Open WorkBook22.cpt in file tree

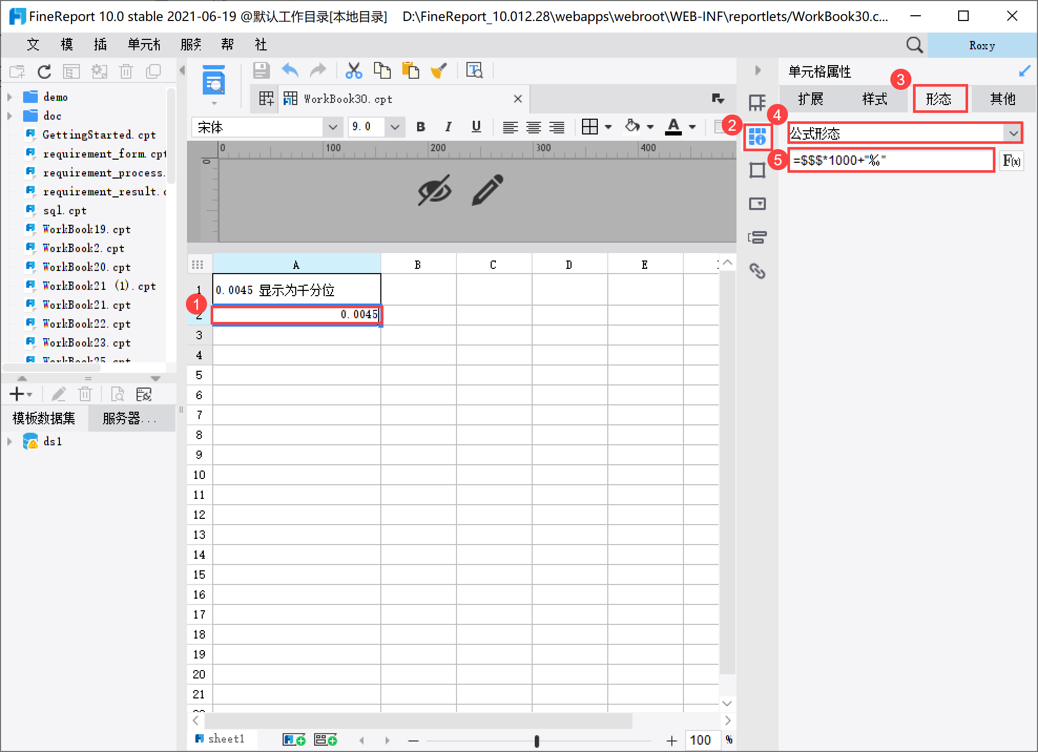pyautogui.click(x=87, y=324)
